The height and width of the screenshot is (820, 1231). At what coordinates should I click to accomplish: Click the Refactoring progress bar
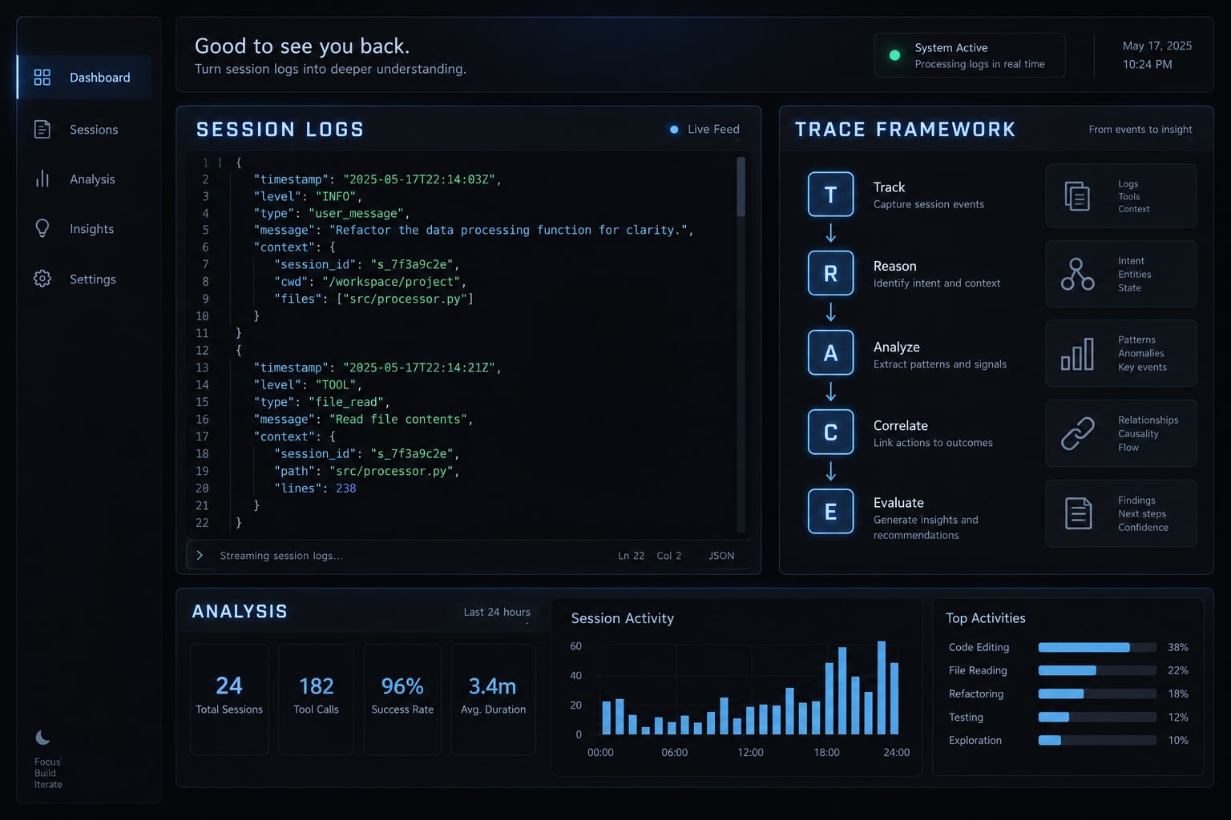point(1097,693)
